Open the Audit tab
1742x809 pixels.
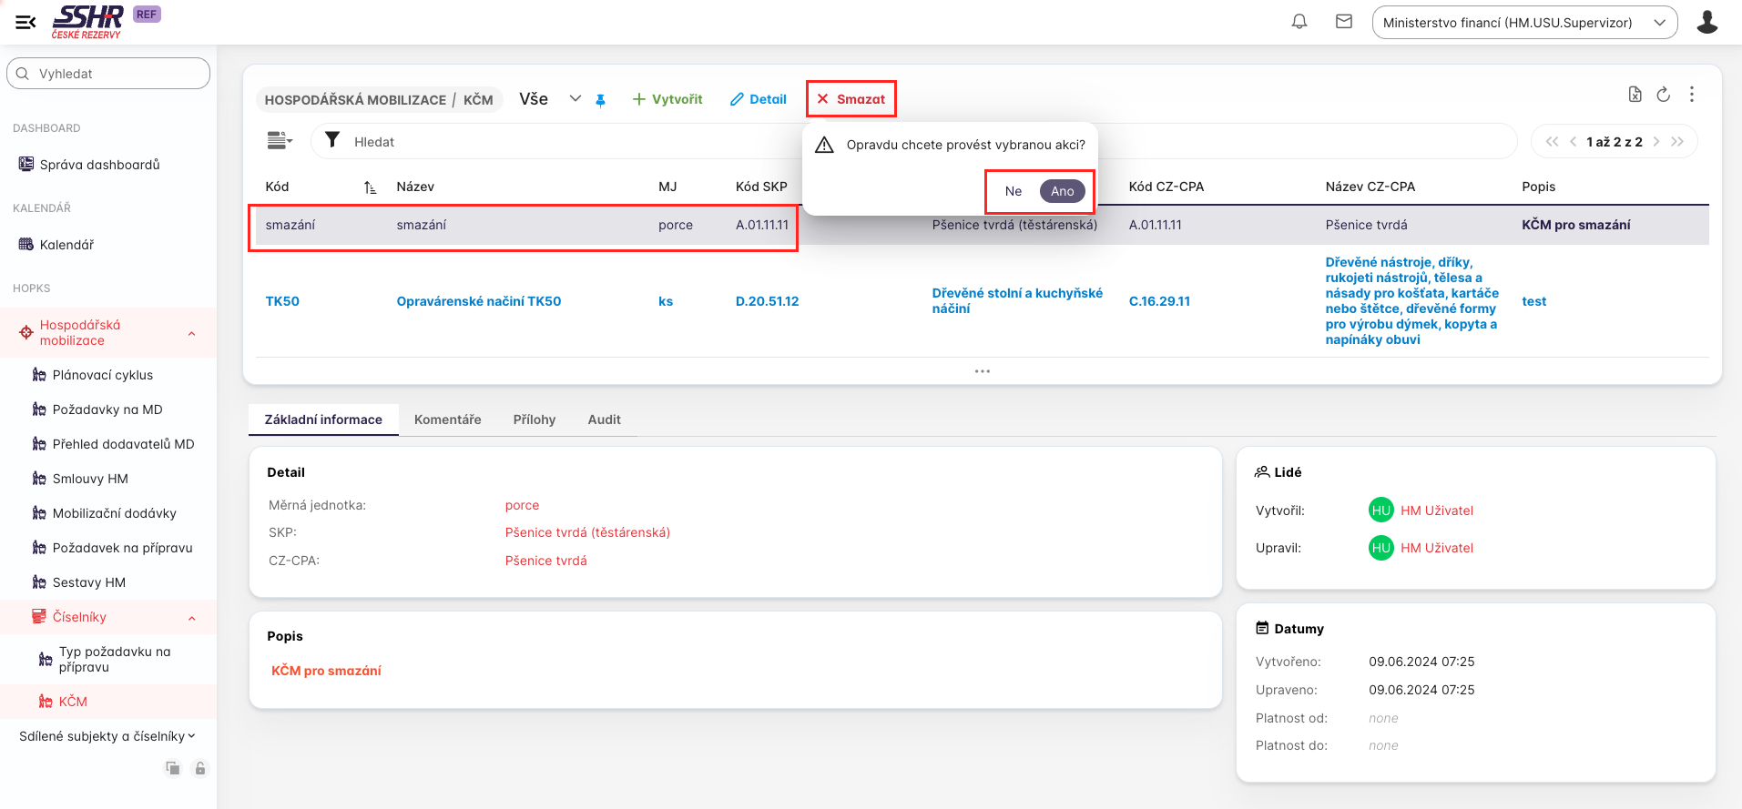click(604, 420)
